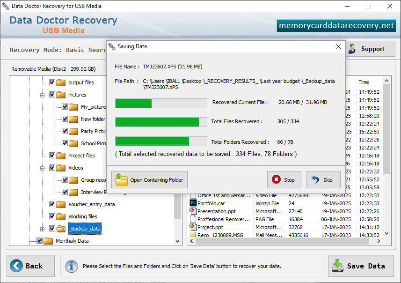Close the Saving Data dialog
Image resolution: width=401 pixels, height=283 pixels.
(x=338, y=46)
